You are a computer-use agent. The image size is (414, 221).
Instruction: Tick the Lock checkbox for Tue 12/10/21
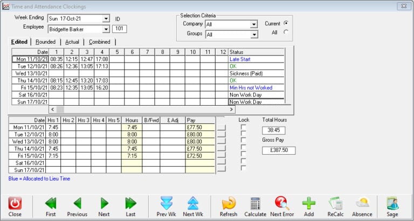(x=243, y=134)
